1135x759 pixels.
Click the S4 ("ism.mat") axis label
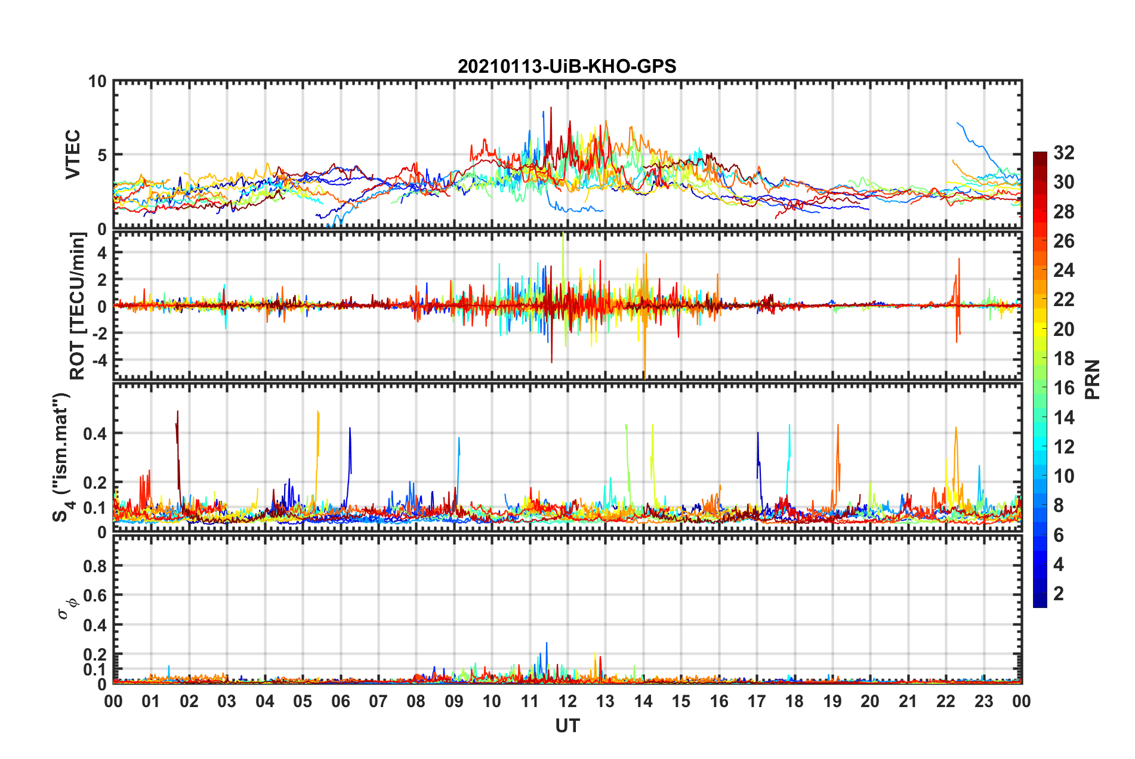coord(62,457)
